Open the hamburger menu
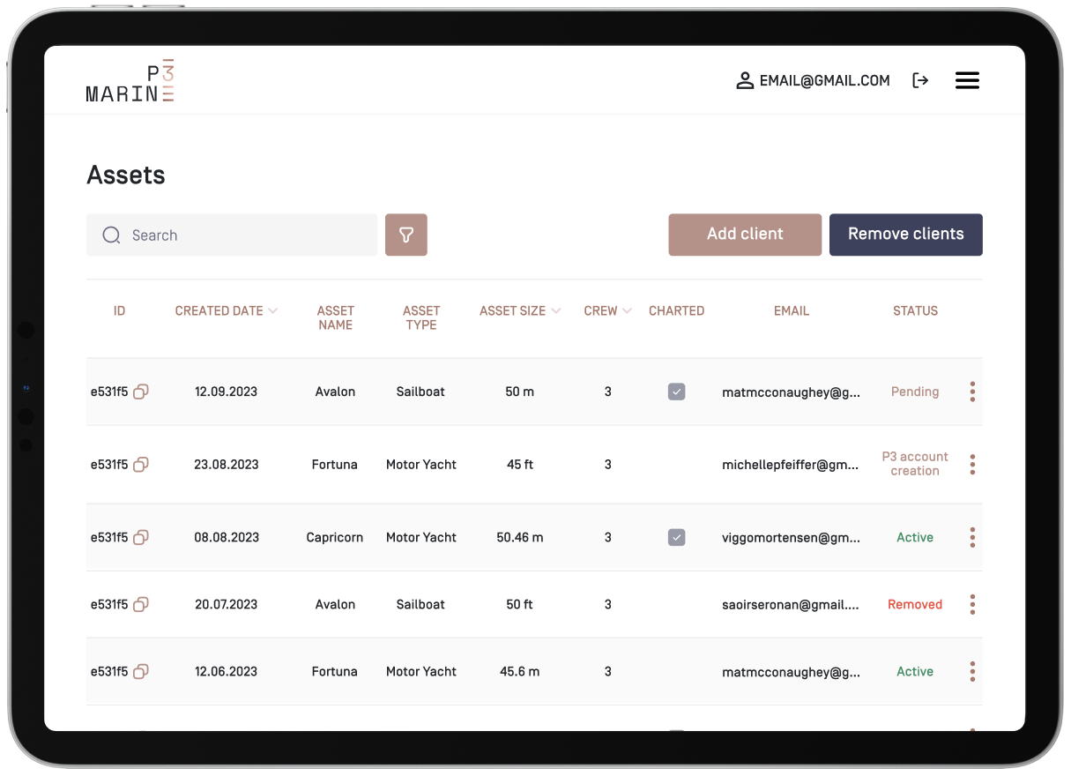1071x776 pixels. pos(967,81)
